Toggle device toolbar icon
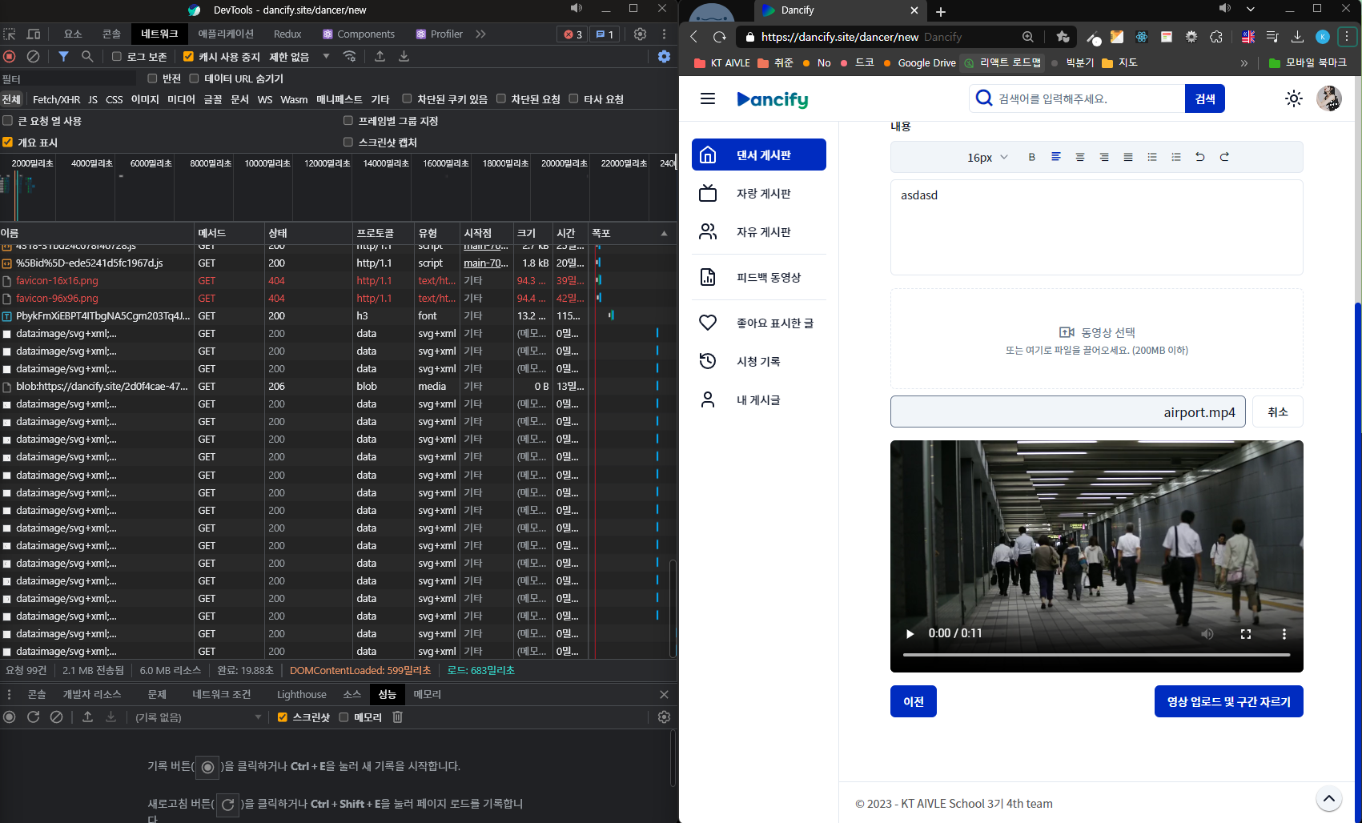The width and height of the screenshot is (1362, 823). coord(34,34)
